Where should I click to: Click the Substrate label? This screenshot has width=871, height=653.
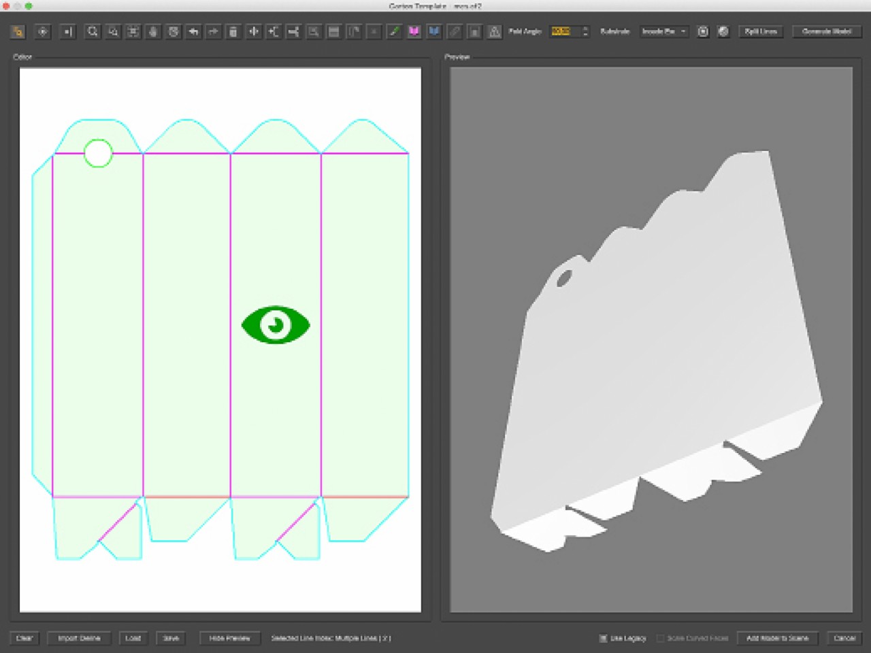tap(614, 31)
